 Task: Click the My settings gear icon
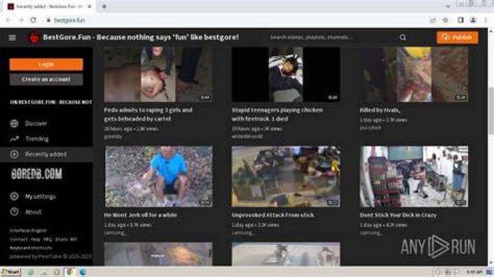pyautogui.click(x=14, y=196)
